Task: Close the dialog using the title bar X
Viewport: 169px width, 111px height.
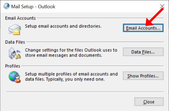Action: [162, 6]
